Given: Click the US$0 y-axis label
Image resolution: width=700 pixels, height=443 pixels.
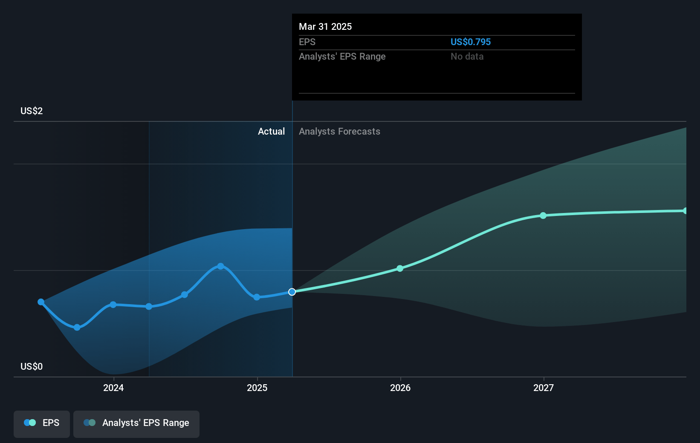Looking at the screenshot, I should [32, 366].
